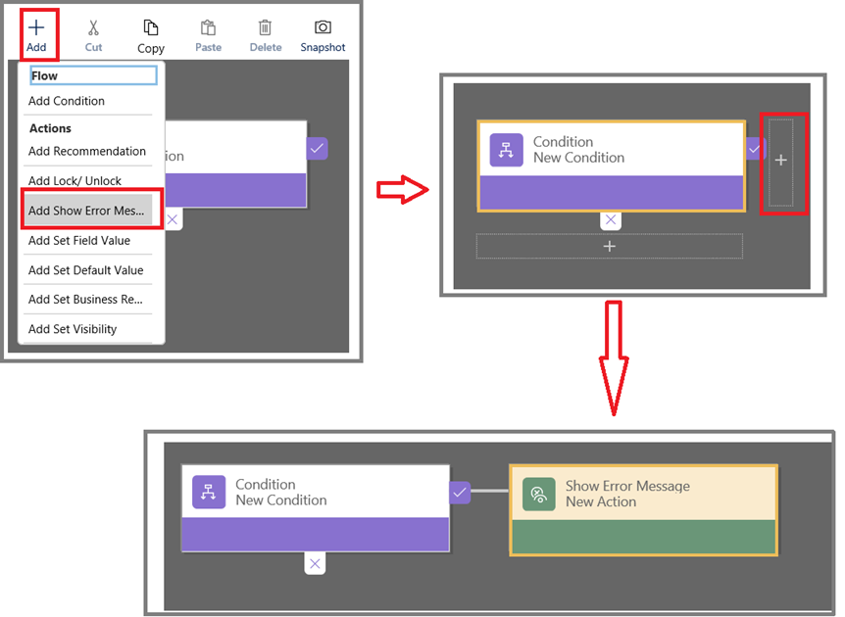Select Add Show Error Message item
The width and height of the screenshot is (845, 617).
(86, 211)
